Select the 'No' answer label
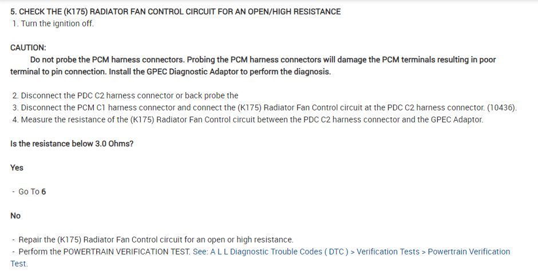The width and height of the screenshot is (538, 271). click(x=15, y=216)
